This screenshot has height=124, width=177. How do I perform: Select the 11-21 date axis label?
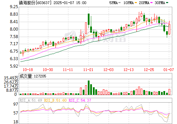pos(88,70)
